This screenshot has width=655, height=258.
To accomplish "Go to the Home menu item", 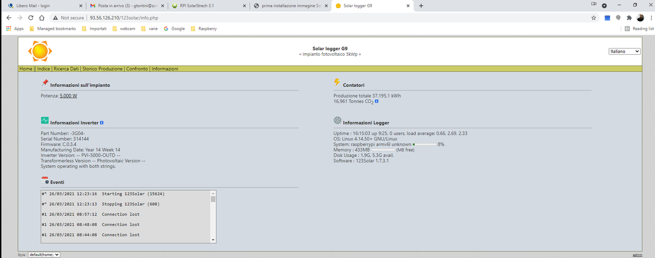I will click(x=26, y=68).
